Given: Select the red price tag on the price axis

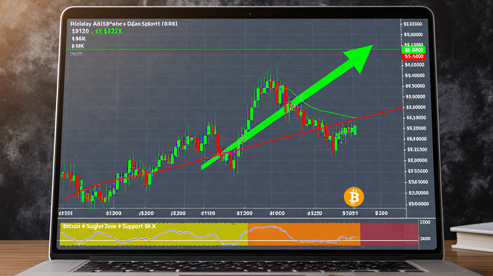Looking at the screenshot, I should point(414,56).
